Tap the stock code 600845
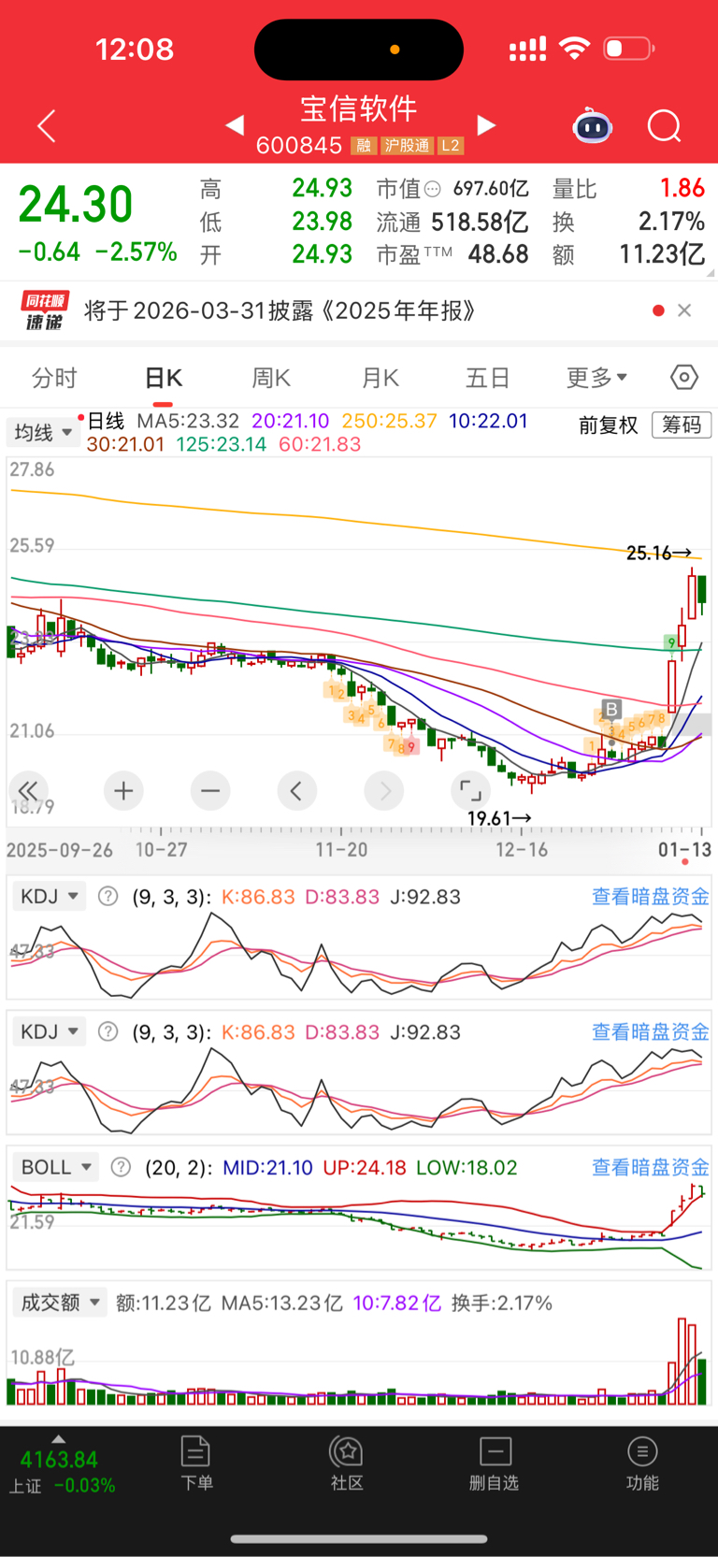 point(299,146)
